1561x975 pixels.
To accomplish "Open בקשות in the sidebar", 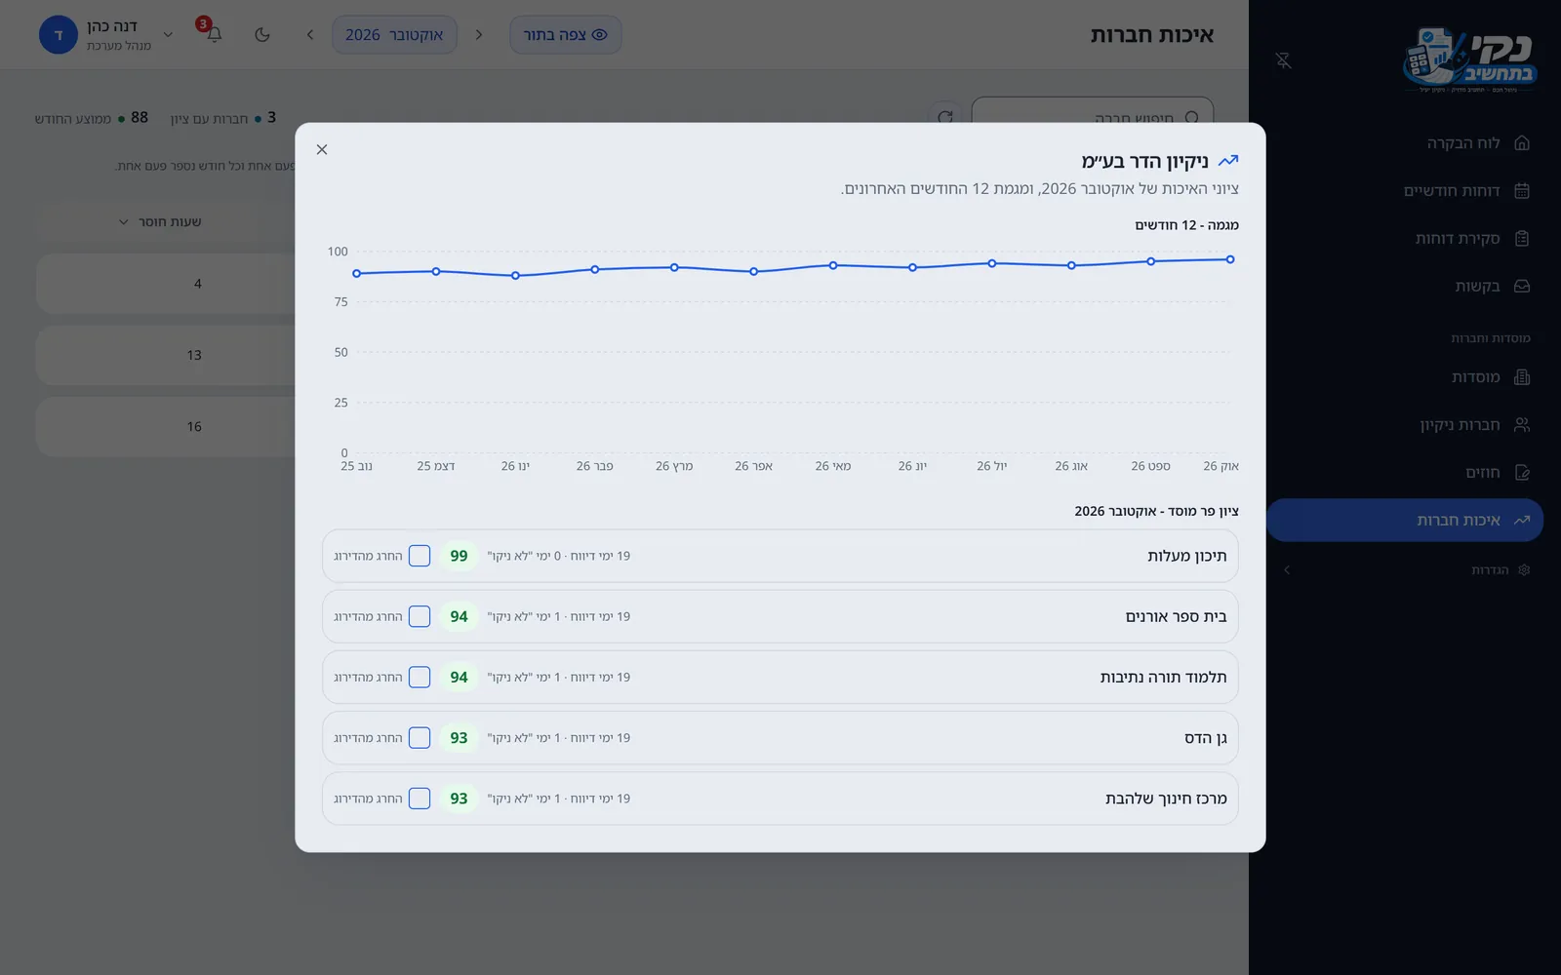I will pyautogui.click(x=1405, y=287).
